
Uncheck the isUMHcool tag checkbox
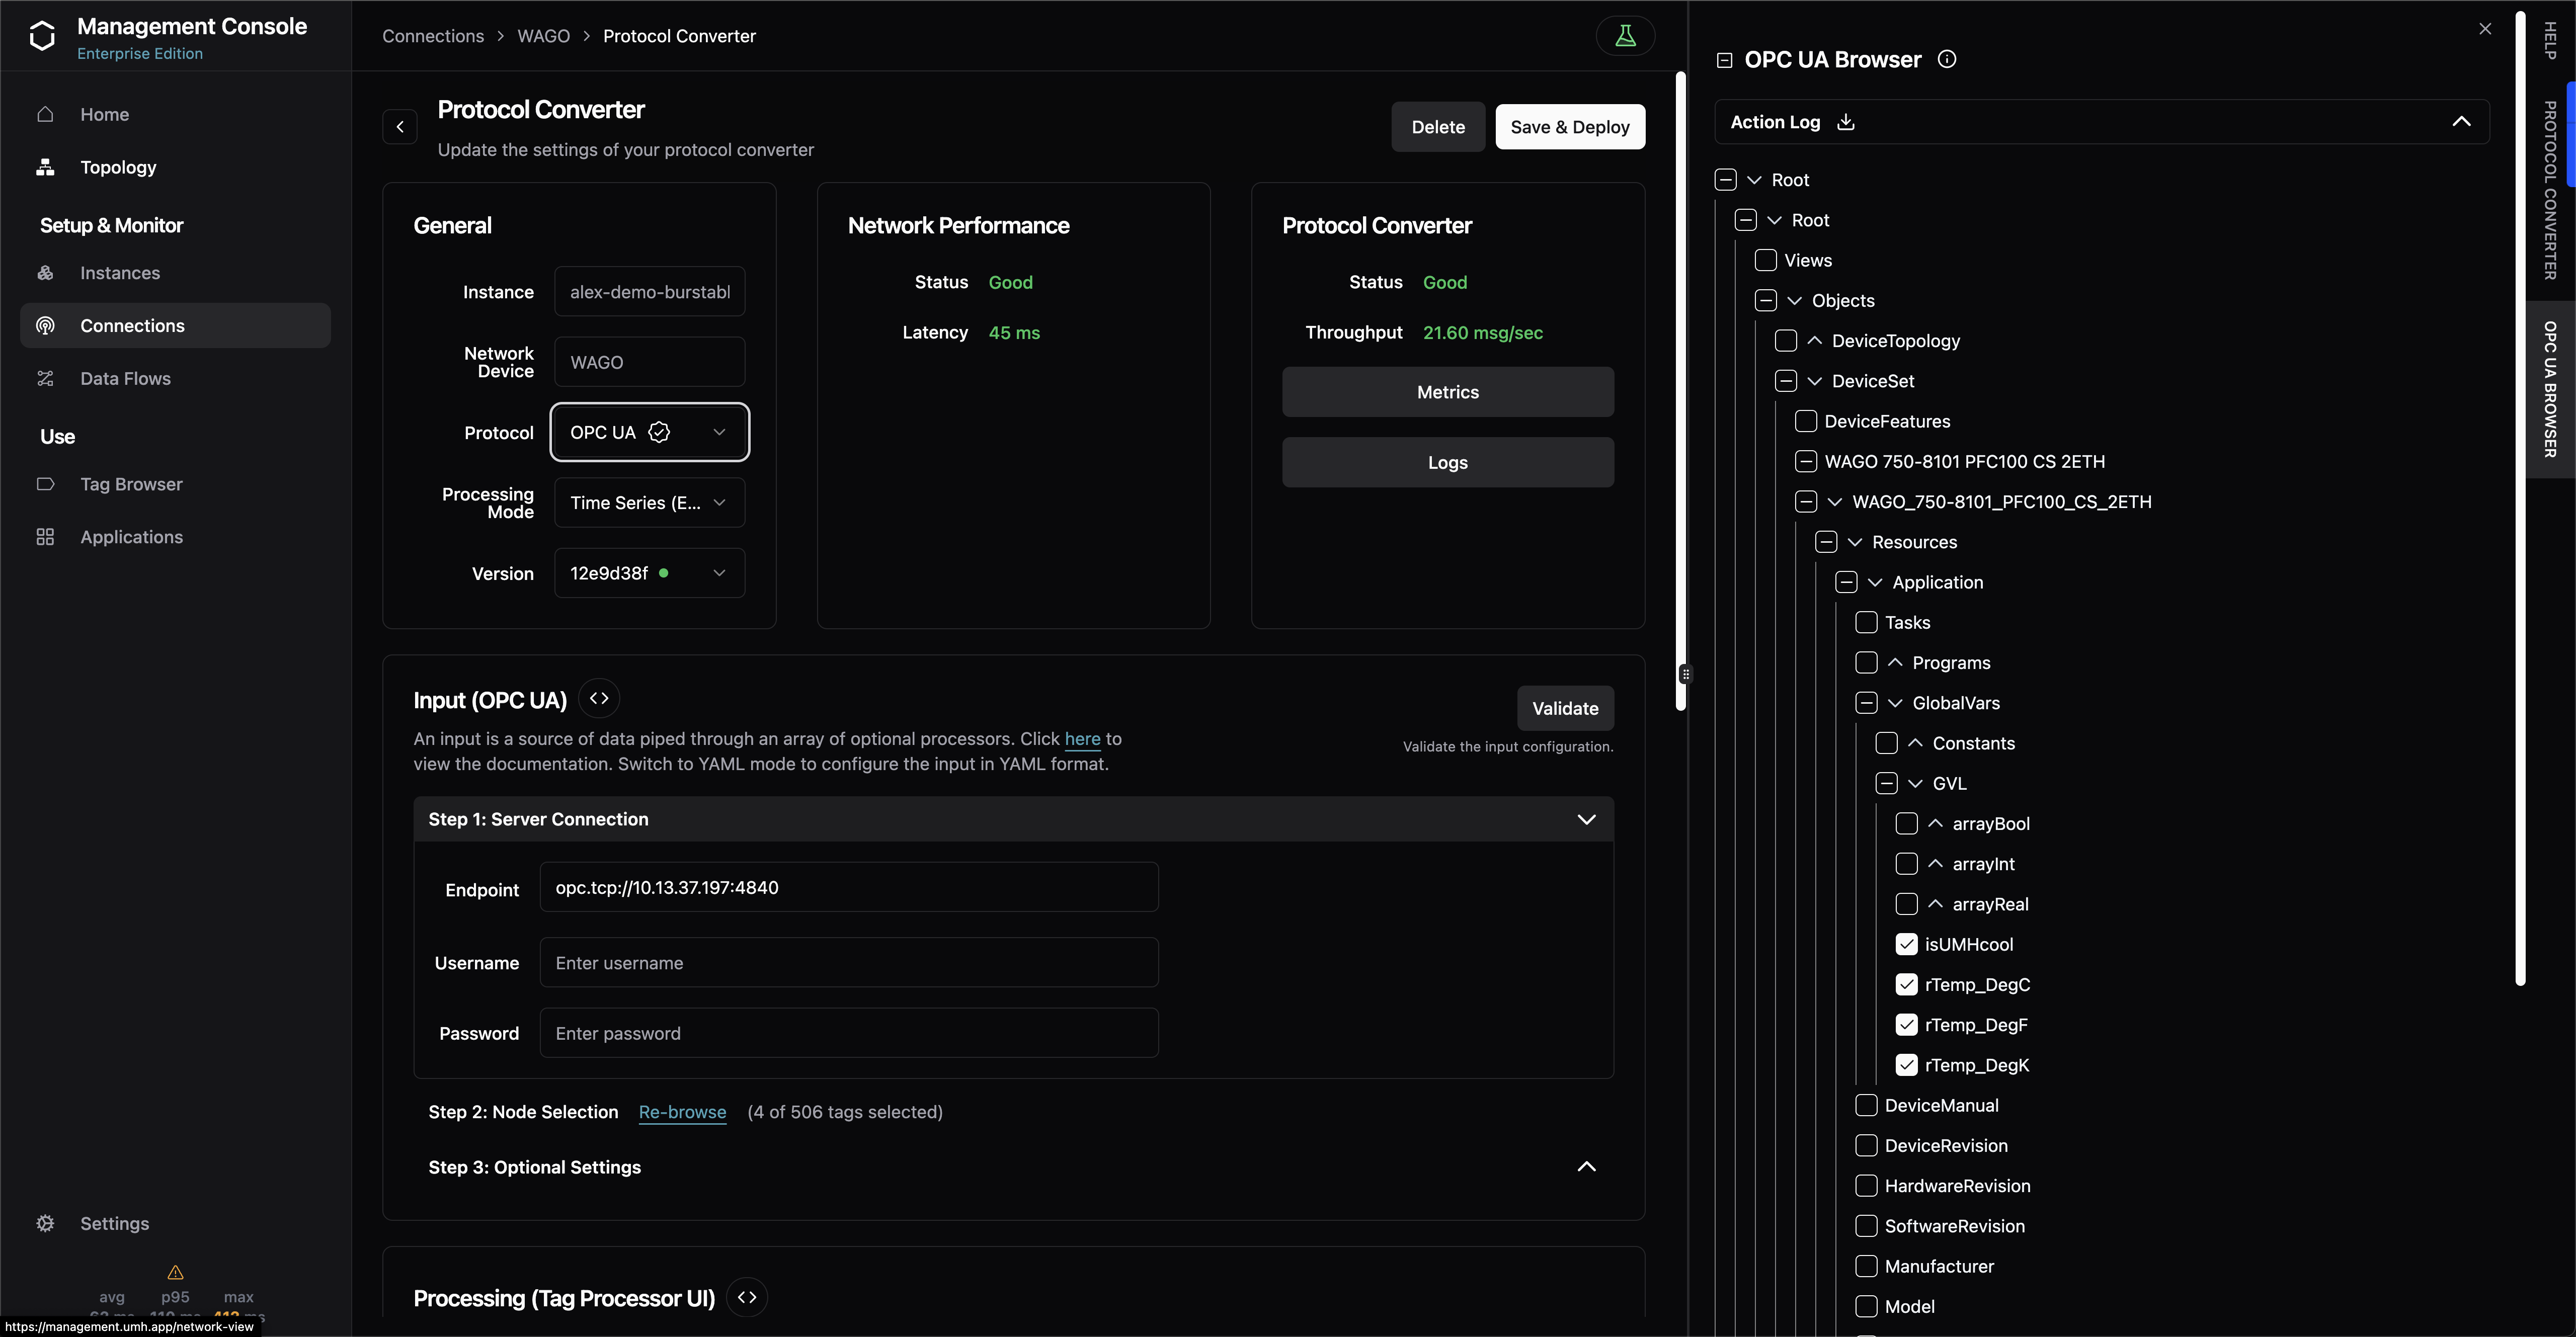[1906, 944]
